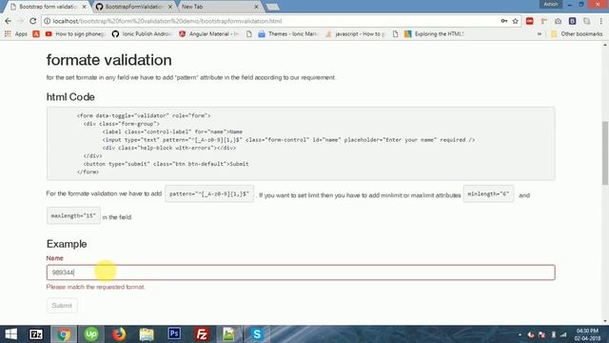Close the New Tab tab
This screenshot has height=343, width=609.
point(256,7)
